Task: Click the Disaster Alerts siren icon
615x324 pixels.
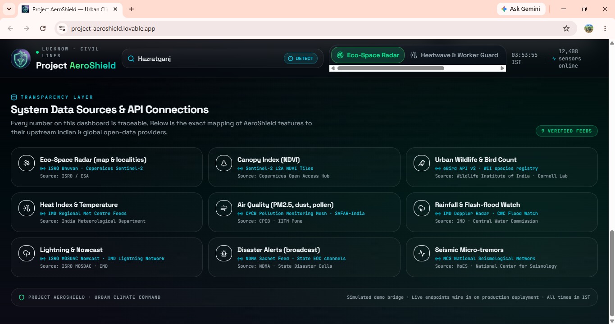Action: point(224,253)
